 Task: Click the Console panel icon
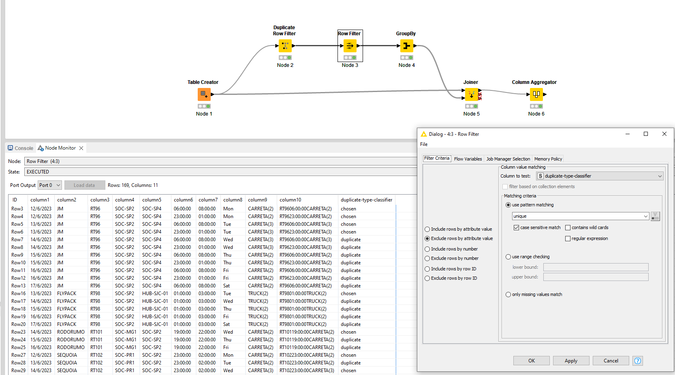[11, 148]
